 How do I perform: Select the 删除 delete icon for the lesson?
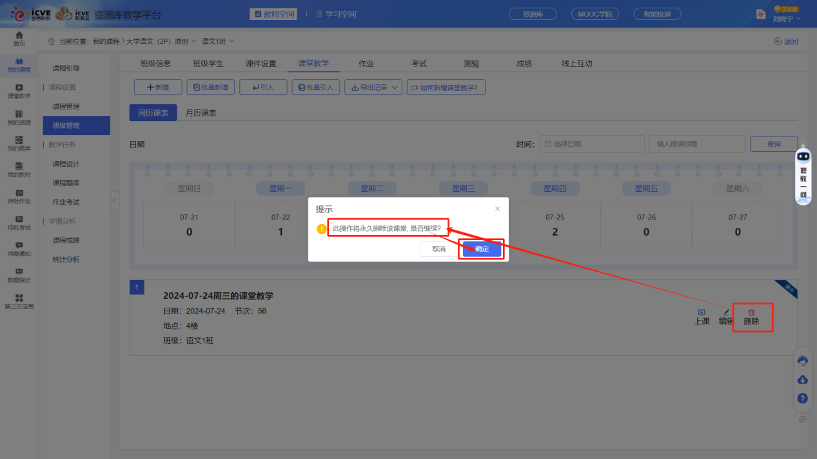pyautogui.click(x=752, y=316)
